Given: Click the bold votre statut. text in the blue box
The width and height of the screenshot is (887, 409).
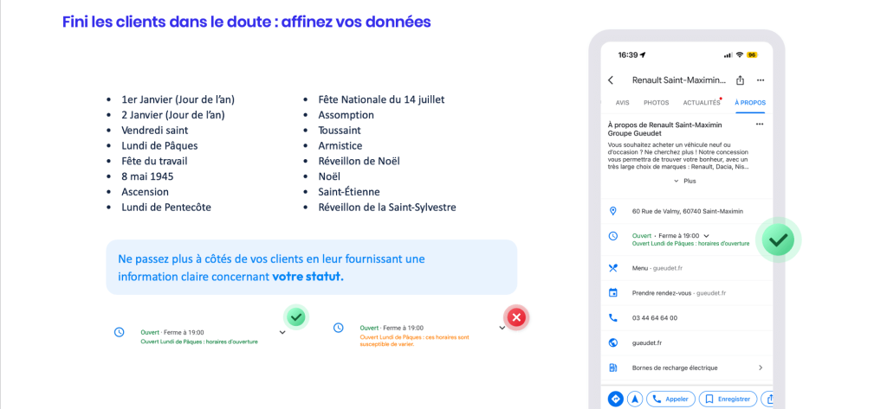Looking at the screenshot, I should (x=308, y=277).
